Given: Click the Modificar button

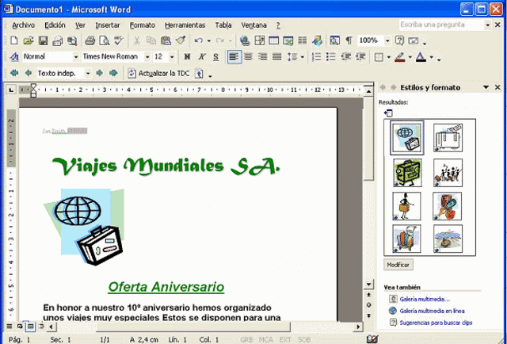Looking at the screenshot, I should coord(398,265).
